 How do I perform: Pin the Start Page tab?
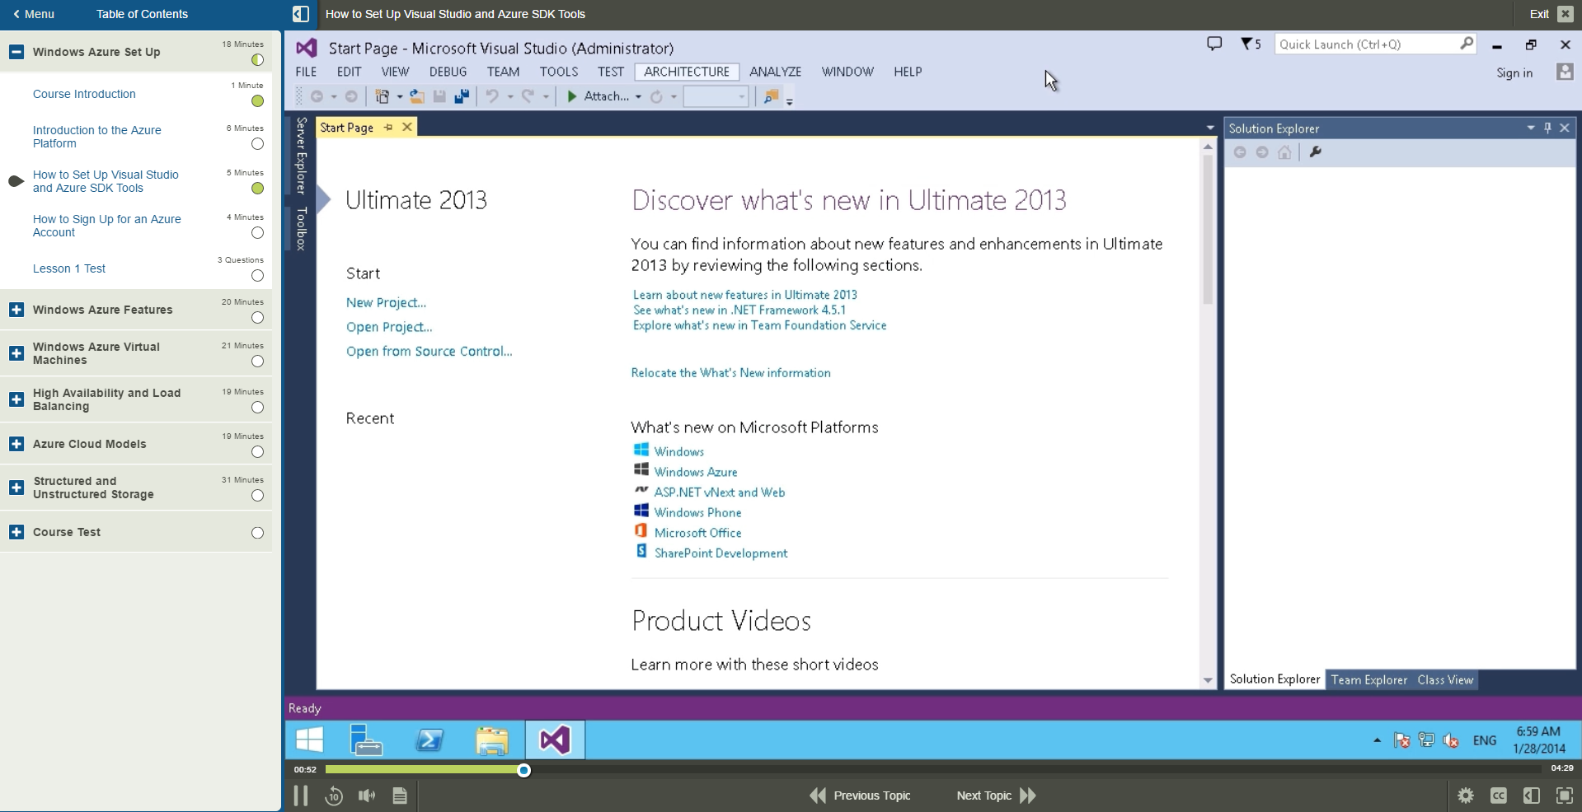pos(388,127)
